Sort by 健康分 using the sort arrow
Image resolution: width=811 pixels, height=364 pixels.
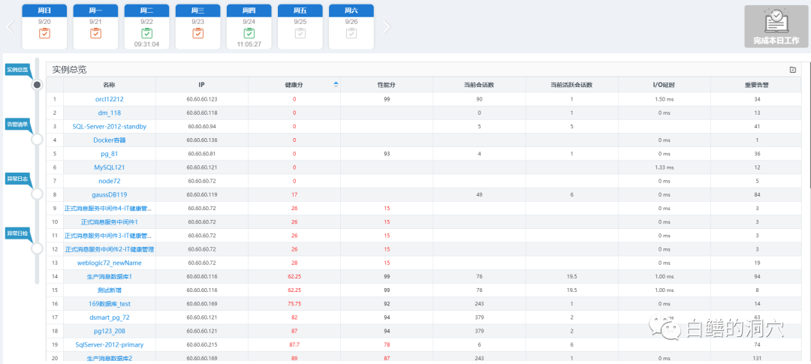coord(336,85)
